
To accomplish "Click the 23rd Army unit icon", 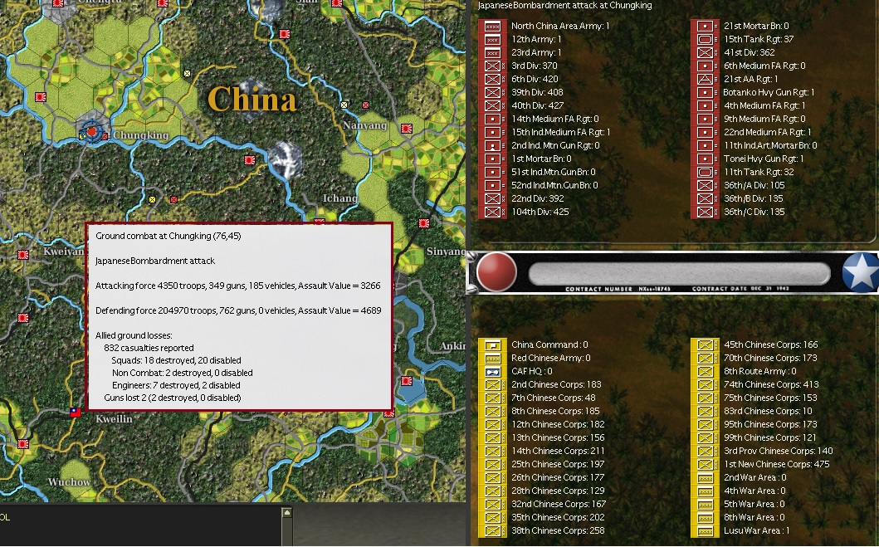I will pos(492,52).
